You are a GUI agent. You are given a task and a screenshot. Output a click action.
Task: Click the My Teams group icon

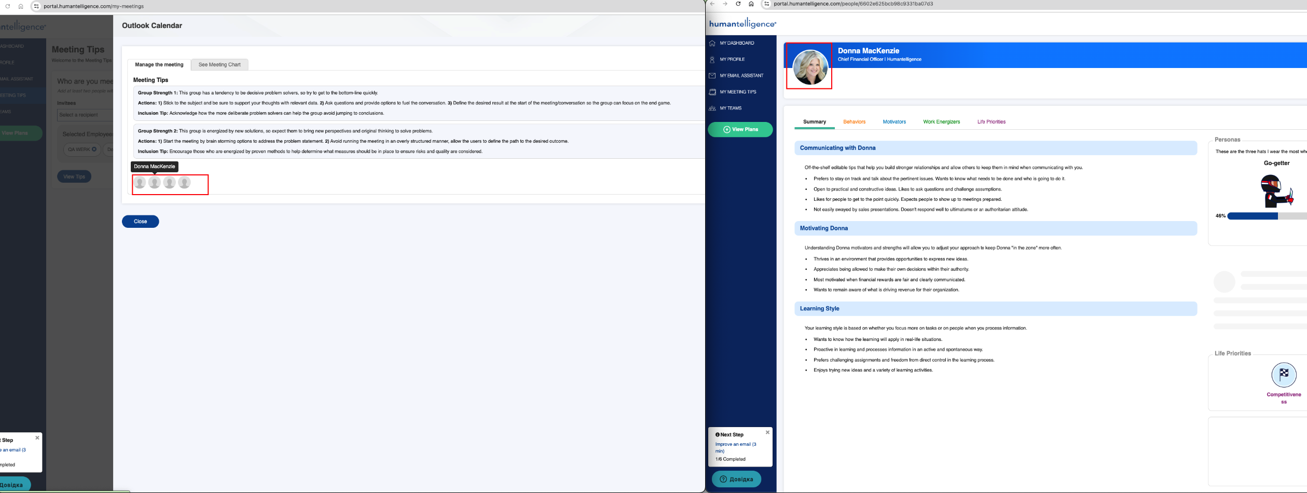(x=712, y=108)
